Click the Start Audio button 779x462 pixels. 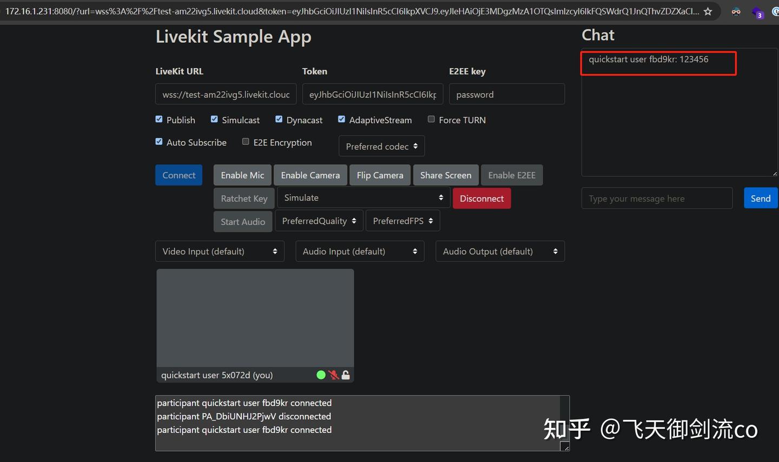tap(243, 222)
